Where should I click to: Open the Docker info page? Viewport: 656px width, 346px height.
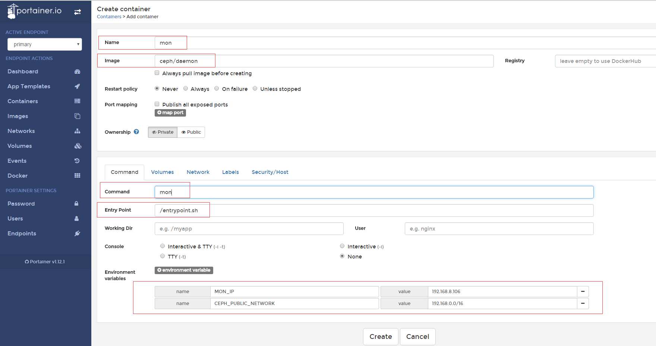point(17,175)
